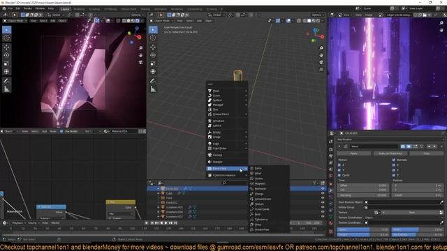Select the Move tool in left rendered viewport
The width and height of the screenshot is (447, 251).
6,47
